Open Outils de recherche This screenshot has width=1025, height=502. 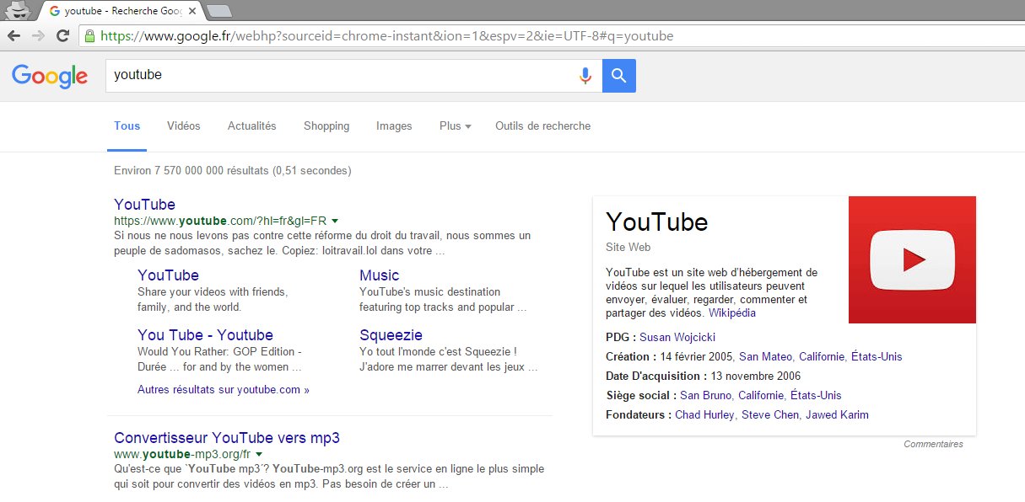pyautogui.click(x=542, y=126)
